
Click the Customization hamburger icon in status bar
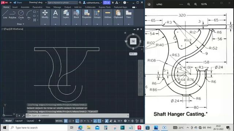coord(141,121)
